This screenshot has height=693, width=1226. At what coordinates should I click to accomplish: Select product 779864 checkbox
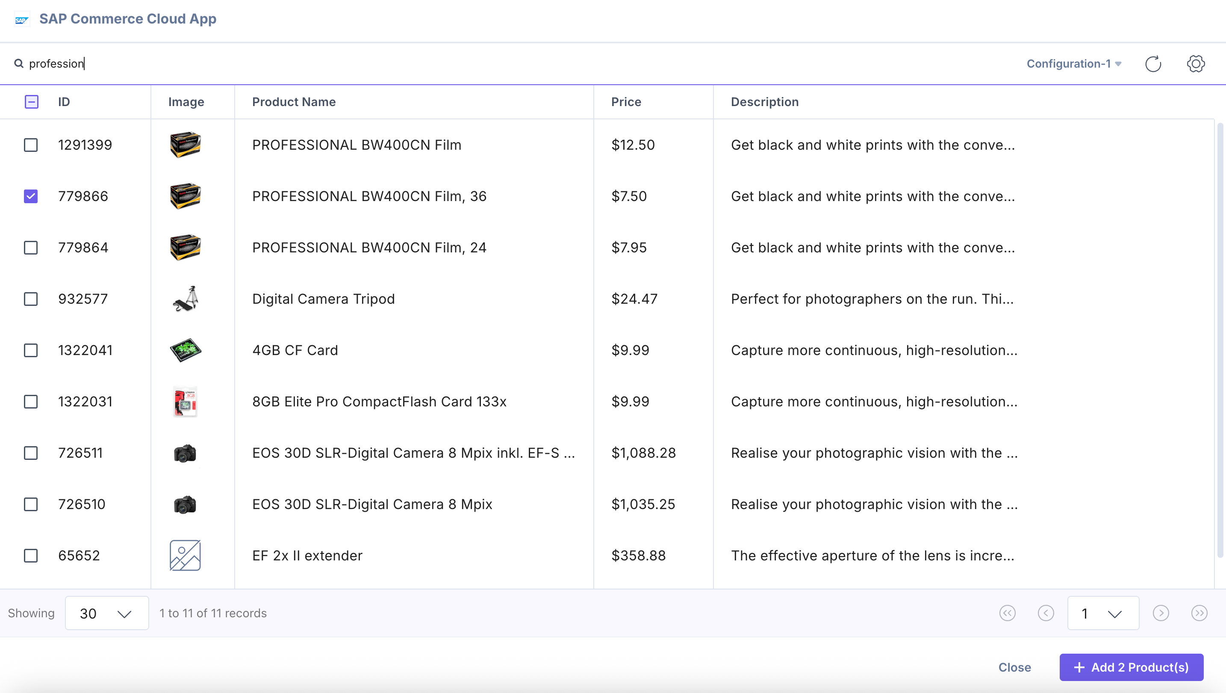click(x=31, y=248)
